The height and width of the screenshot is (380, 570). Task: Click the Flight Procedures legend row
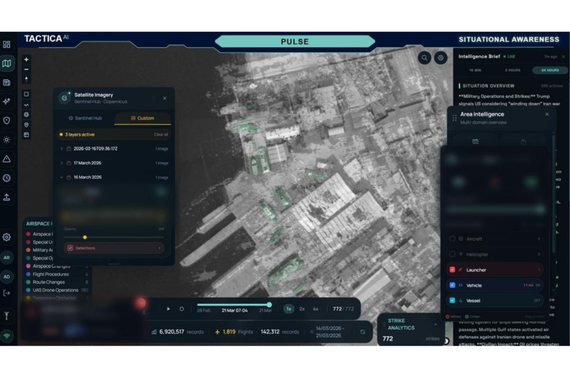(57, 274)
